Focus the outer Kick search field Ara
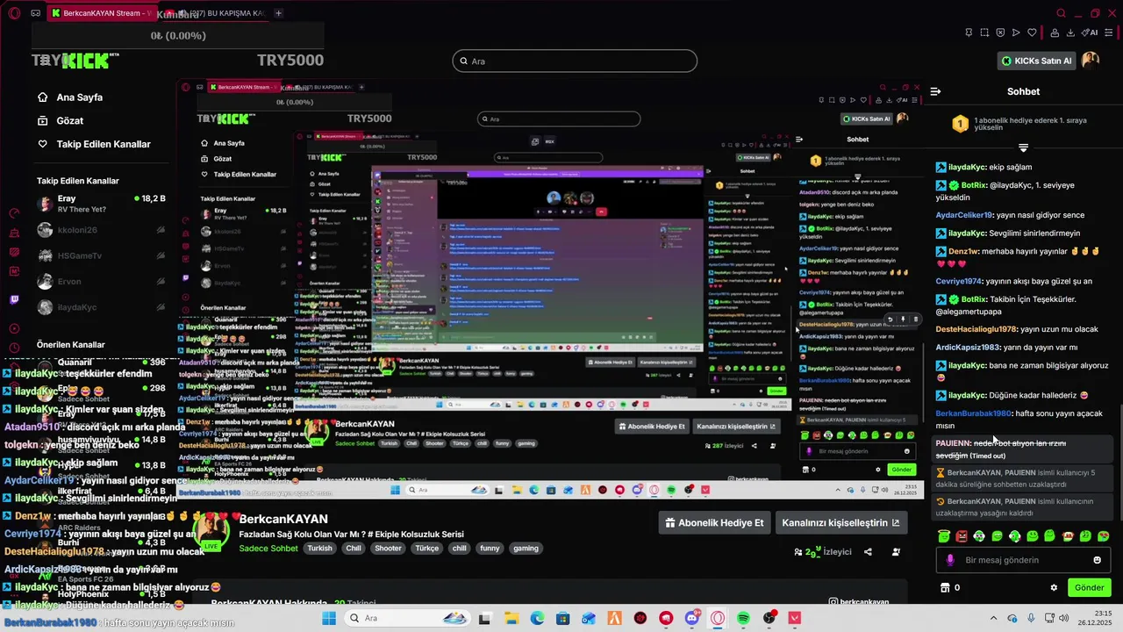 pos(575,61)
